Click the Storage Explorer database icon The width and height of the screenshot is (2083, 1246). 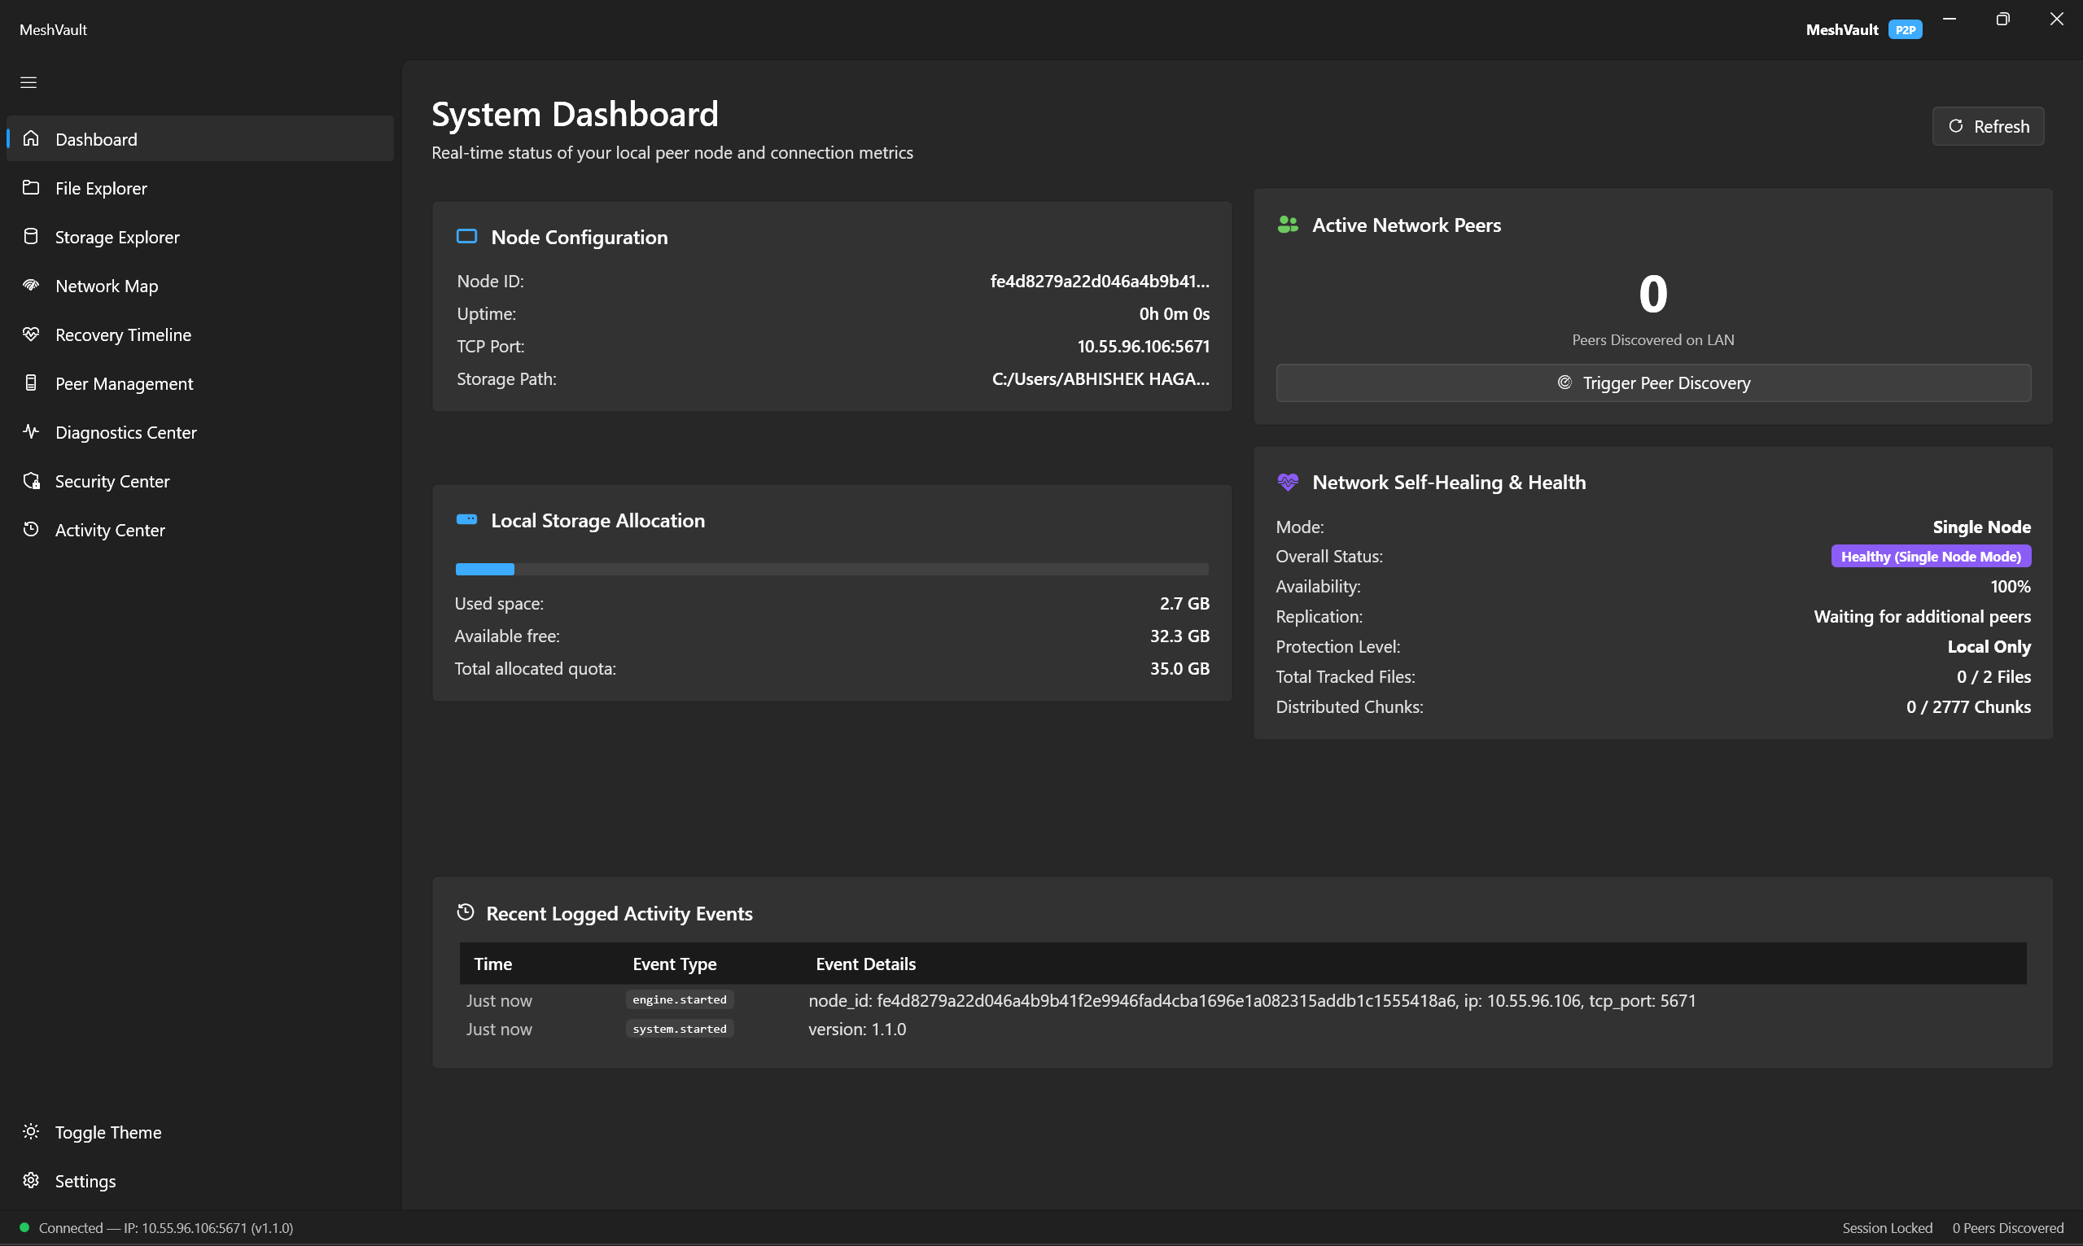click(31, 236)
